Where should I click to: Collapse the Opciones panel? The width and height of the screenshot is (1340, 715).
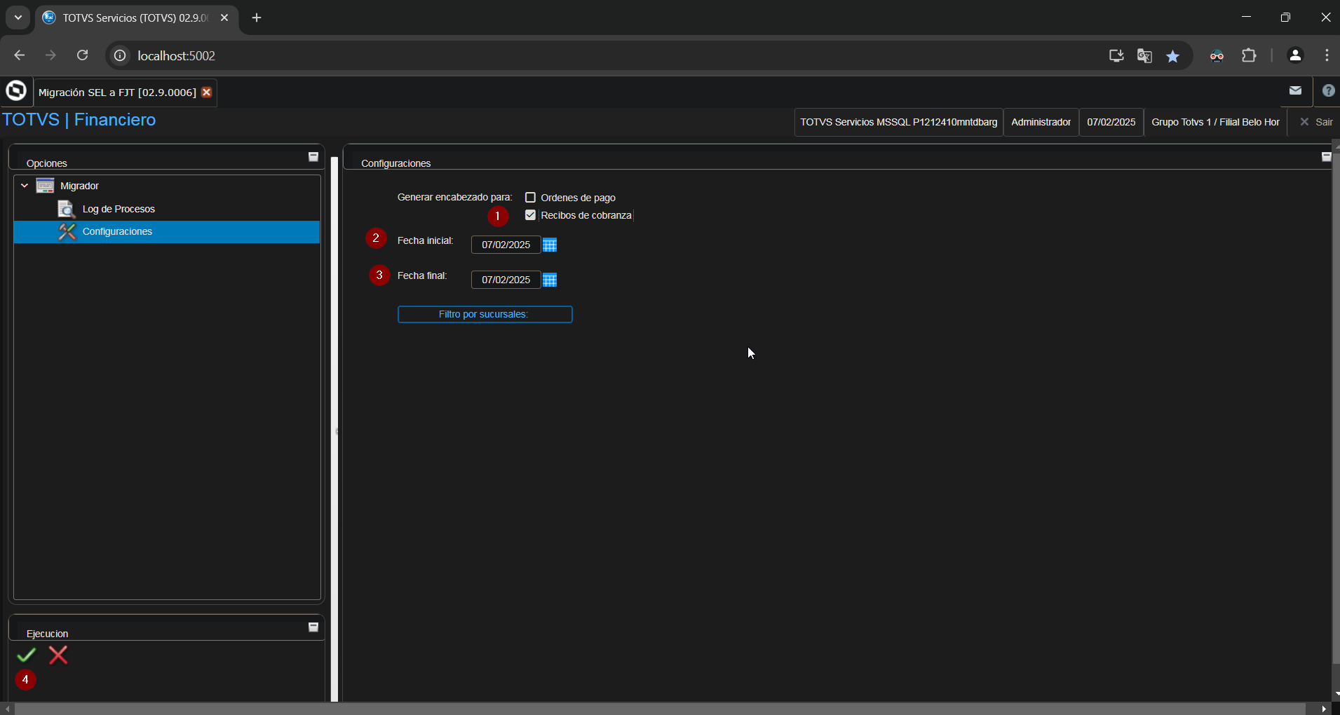[x=313, y=157]
